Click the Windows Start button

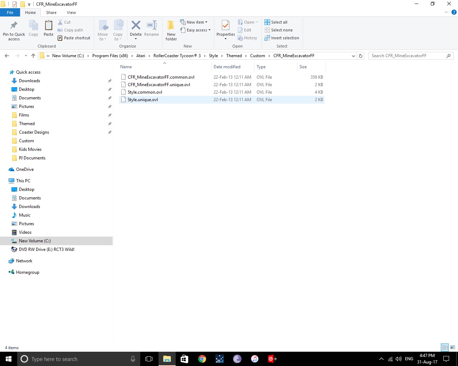coord(9,359)
